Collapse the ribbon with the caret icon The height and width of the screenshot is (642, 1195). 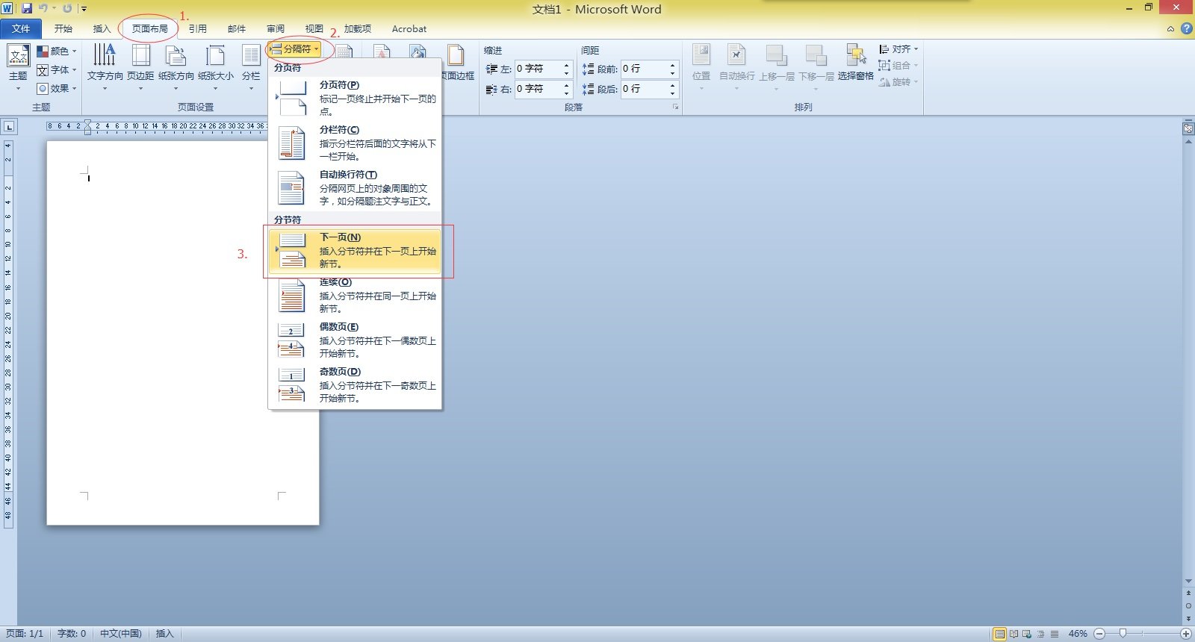[1170, 29]
